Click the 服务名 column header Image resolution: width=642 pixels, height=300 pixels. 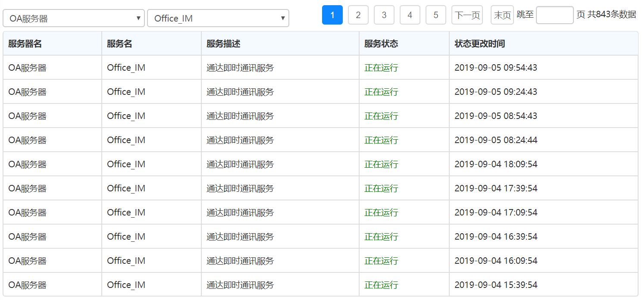point(119,44)
